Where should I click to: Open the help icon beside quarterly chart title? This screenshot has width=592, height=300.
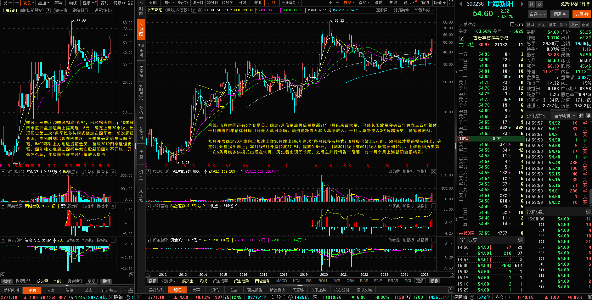tap(48, 10)
